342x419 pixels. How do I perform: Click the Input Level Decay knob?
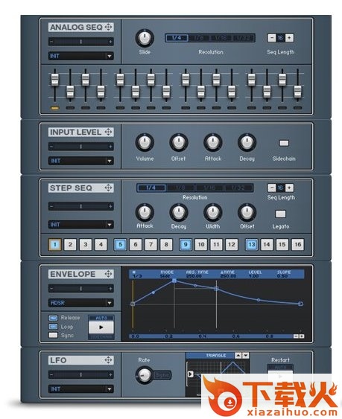[247, 142]
